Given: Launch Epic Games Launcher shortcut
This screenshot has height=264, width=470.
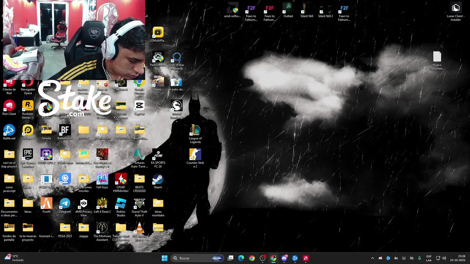Looking at the screenshot, I should pos(28,159).
